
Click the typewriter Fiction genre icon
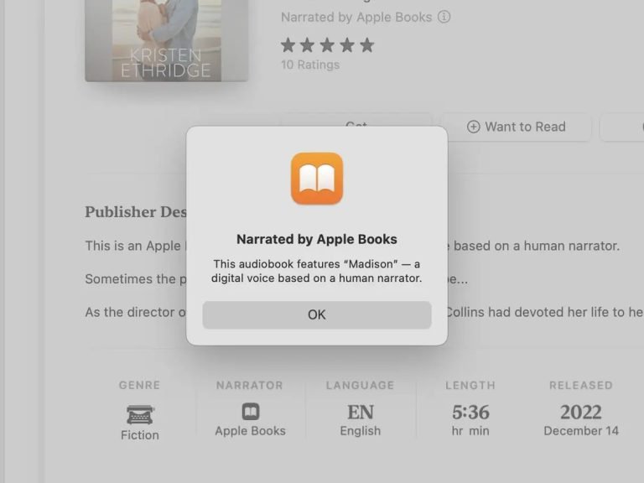click(139, 413)
